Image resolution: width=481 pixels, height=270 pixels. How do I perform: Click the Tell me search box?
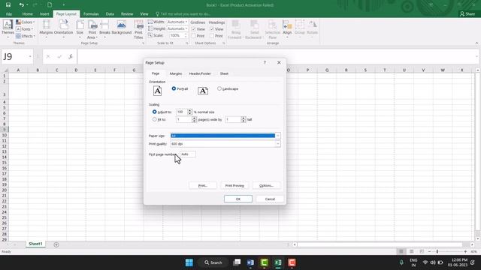click(x=183, y=14)
